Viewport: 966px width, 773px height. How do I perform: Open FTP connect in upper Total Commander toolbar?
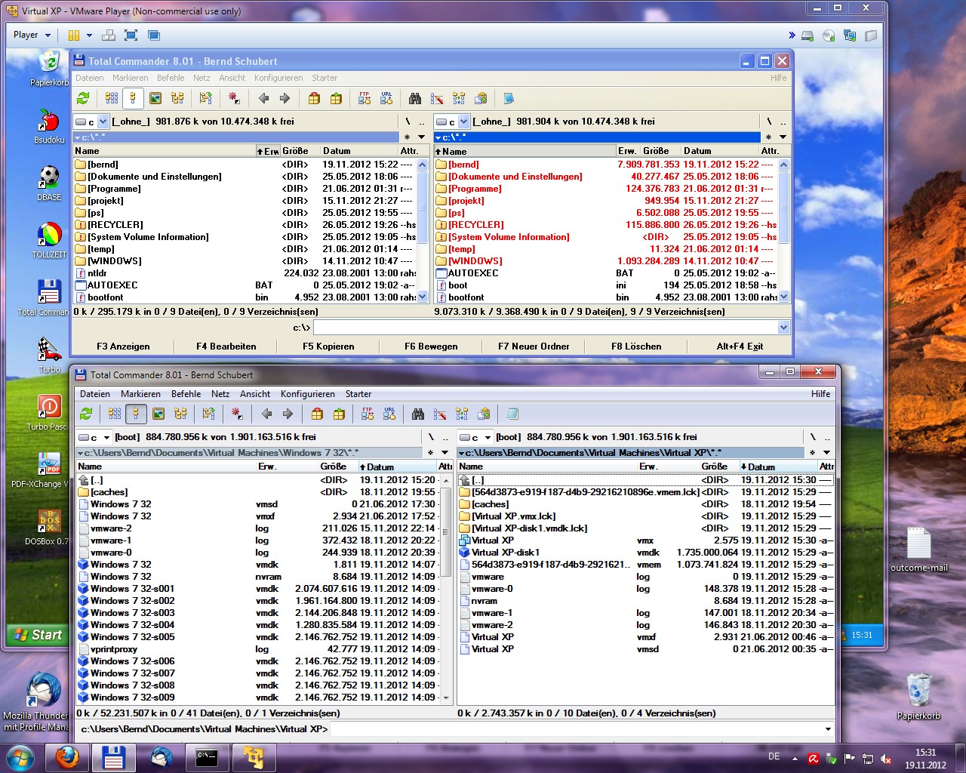(x=365, y=98)
